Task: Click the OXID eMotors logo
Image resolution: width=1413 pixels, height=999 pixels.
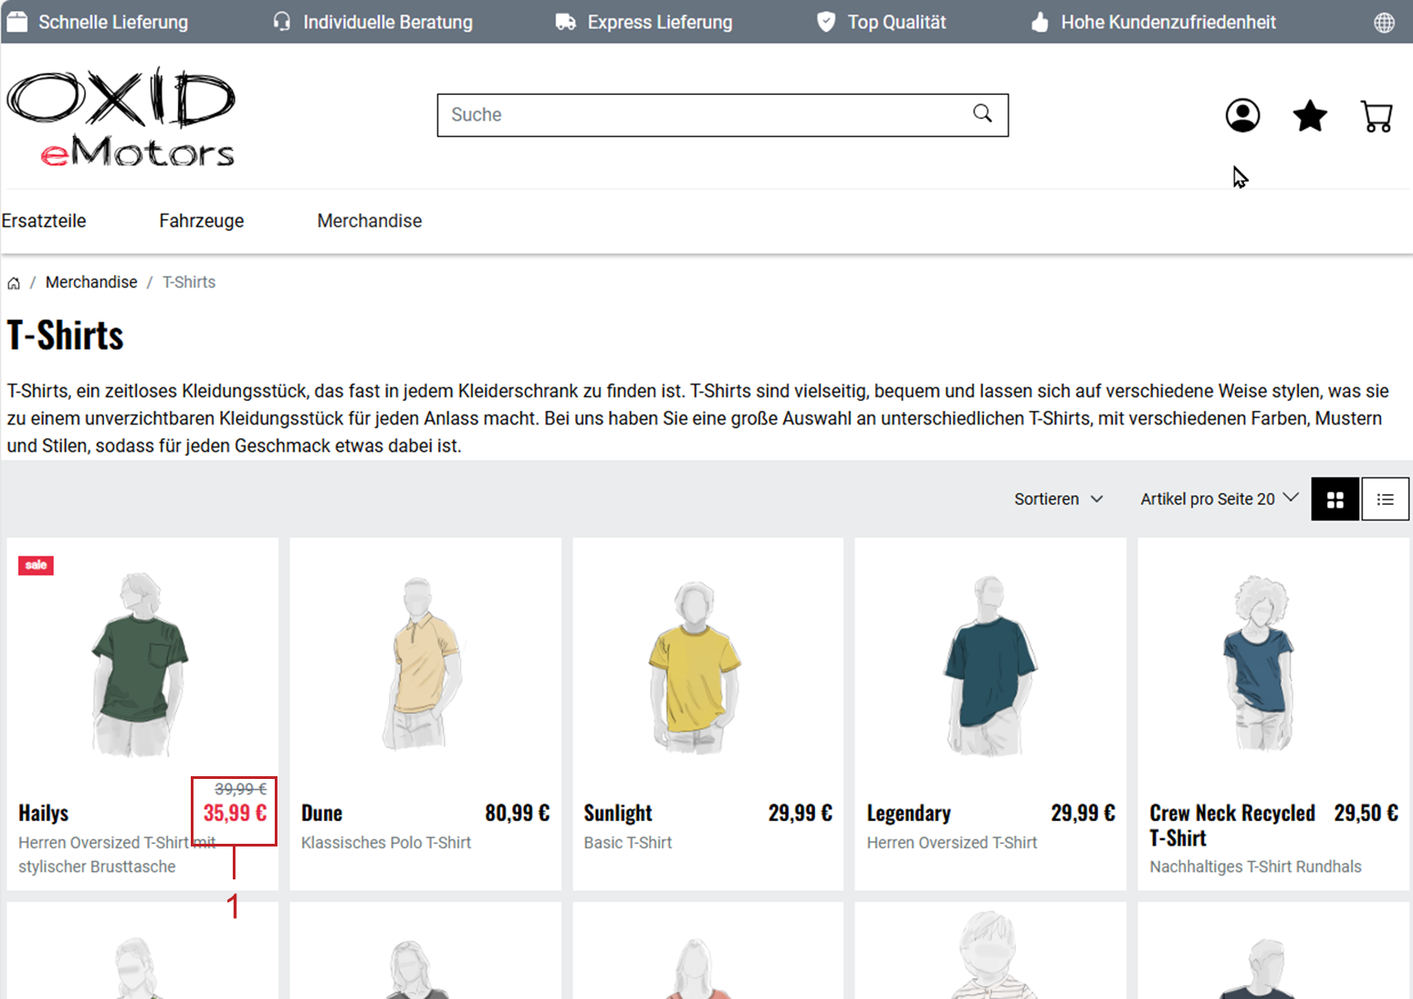Action: click(x=121, y=117)
